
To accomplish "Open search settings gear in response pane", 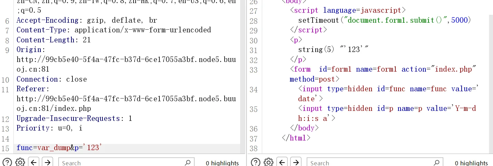I will (268, 162).
